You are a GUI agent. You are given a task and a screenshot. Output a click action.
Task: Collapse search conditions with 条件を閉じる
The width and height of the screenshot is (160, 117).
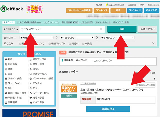tap(11, 29)
